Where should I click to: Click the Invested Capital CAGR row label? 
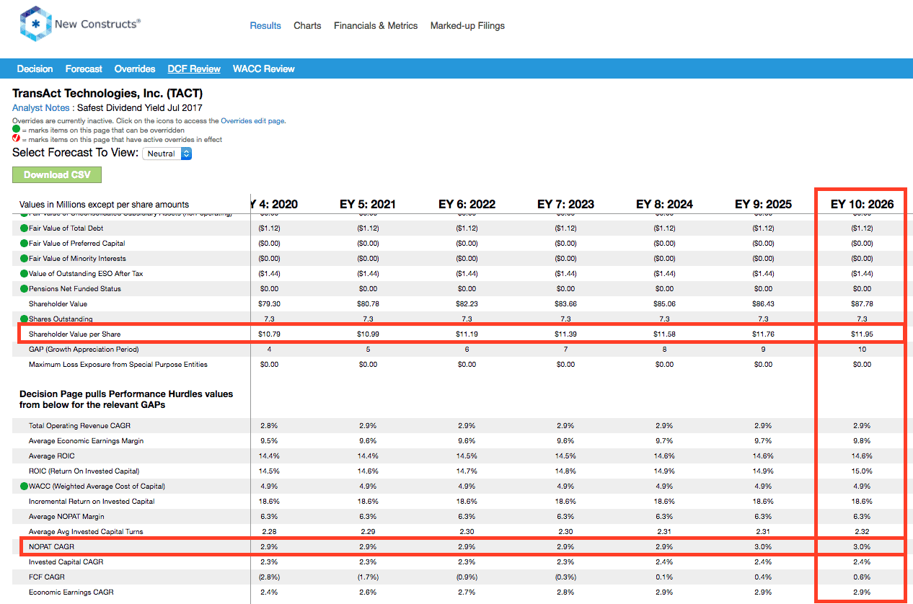(66, 562)
